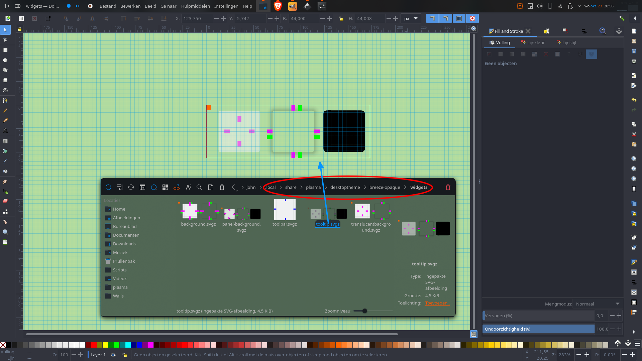The image size is (642, 361).
Task: Toggle Layer 1 visibility eye
Action: click(113, 355)
